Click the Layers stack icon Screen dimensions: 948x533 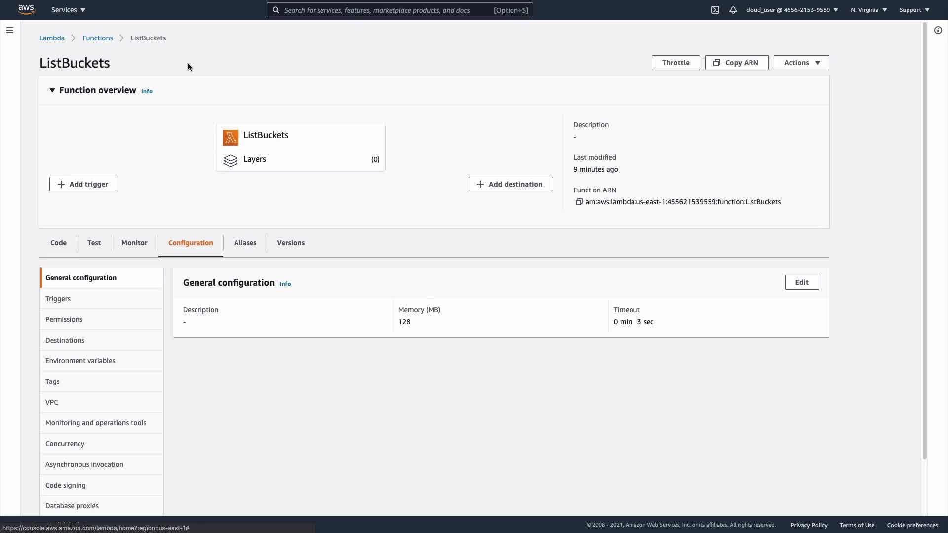pos(230,161)
